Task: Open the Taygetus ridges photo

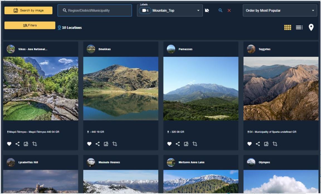Action: [x=281, y=89]
